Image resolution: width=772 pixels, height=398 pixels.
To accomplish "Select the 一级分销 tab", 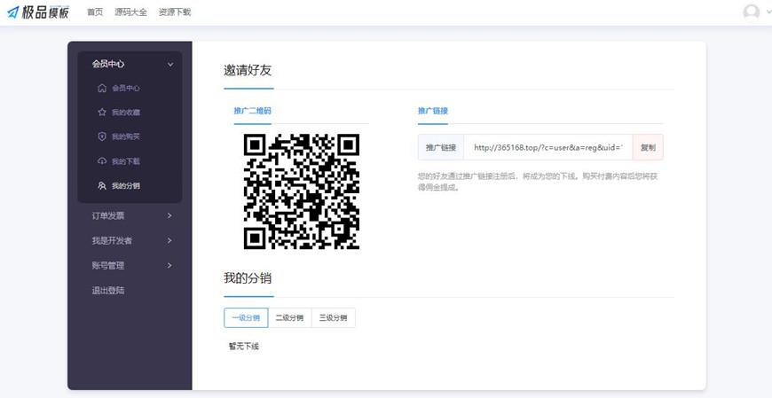I will click(246, 318).
